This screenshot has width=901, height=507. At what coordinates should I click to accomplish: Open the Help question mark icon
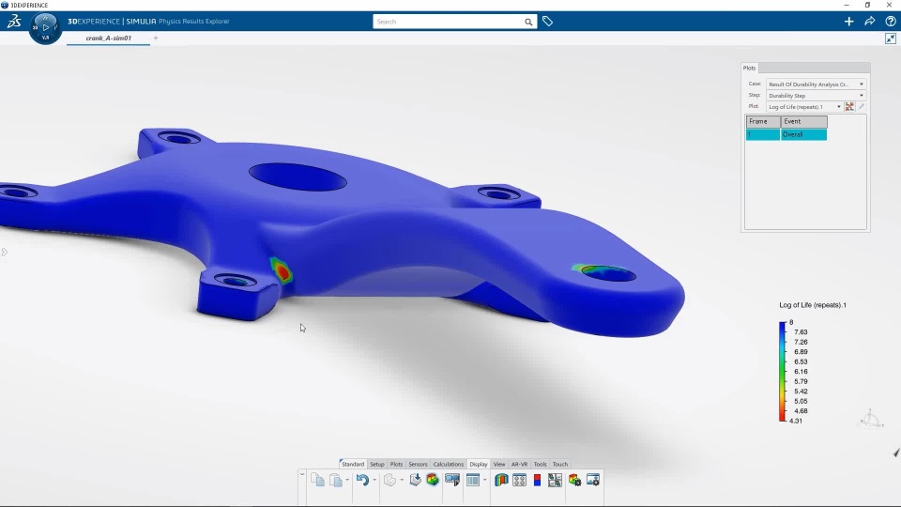890,22
